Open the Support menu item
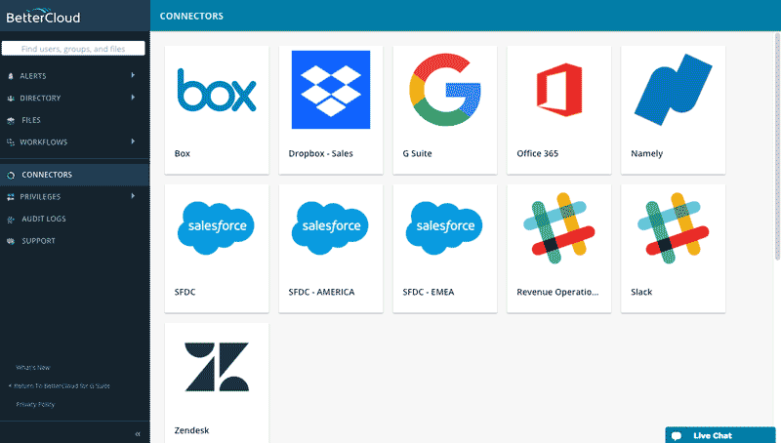 coord(75,240)
